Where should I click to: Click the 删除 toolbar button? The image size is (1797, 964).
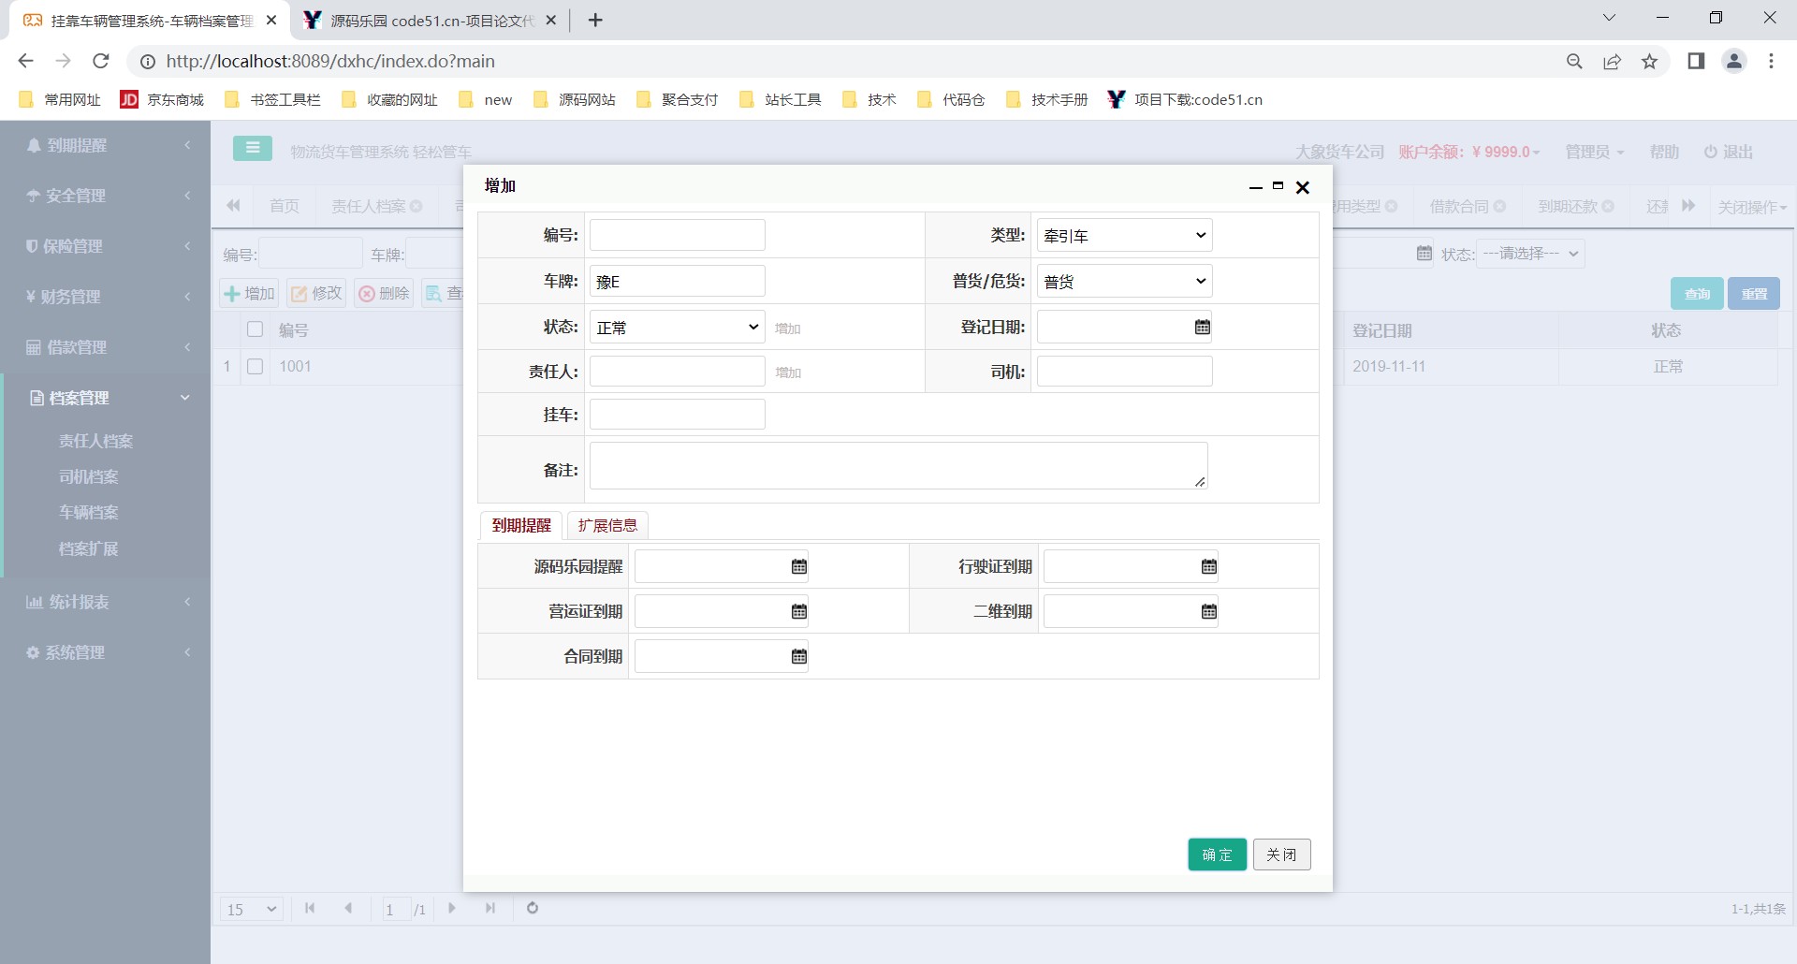pos(384,293)
